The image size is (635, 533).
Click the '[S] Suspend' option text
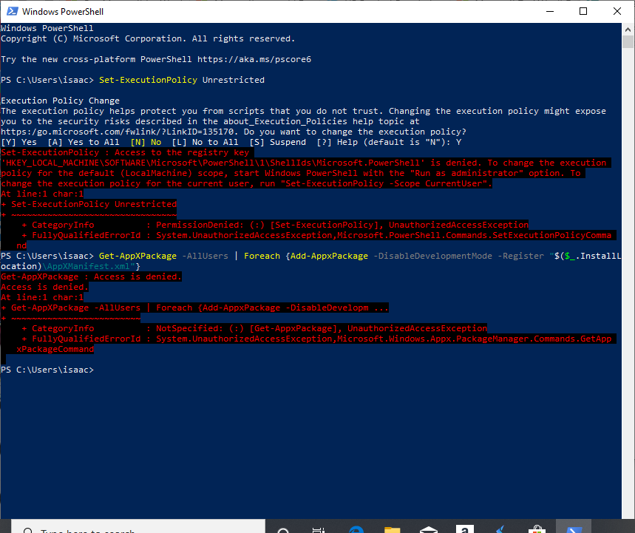[x=278, y=142]
